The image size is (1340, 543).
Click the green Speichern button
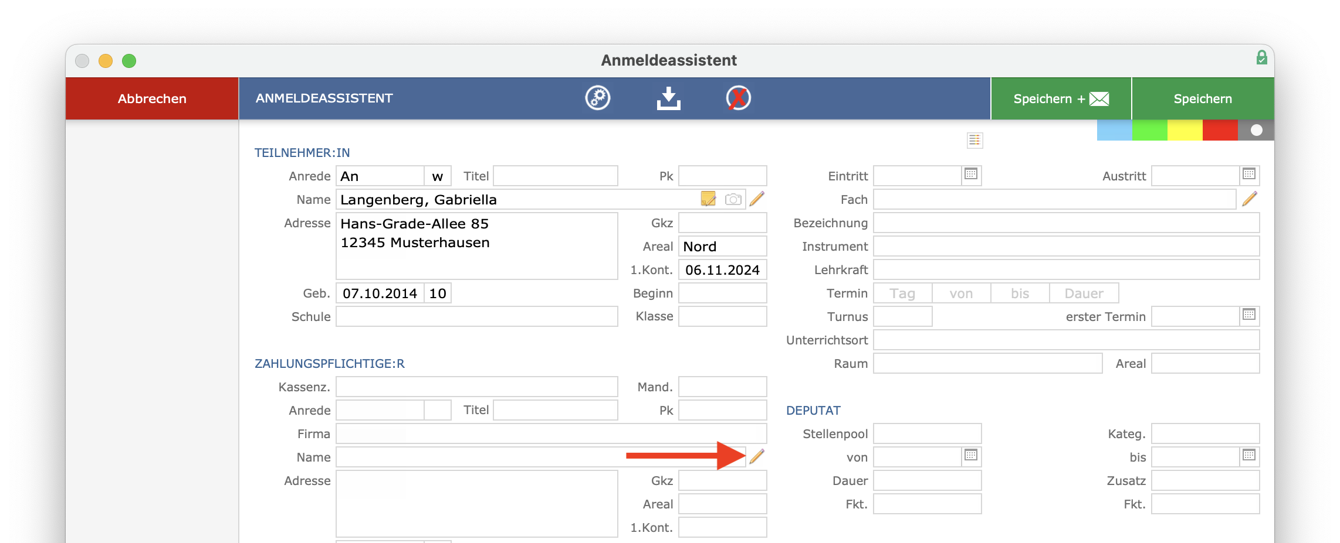point(1203,98)
